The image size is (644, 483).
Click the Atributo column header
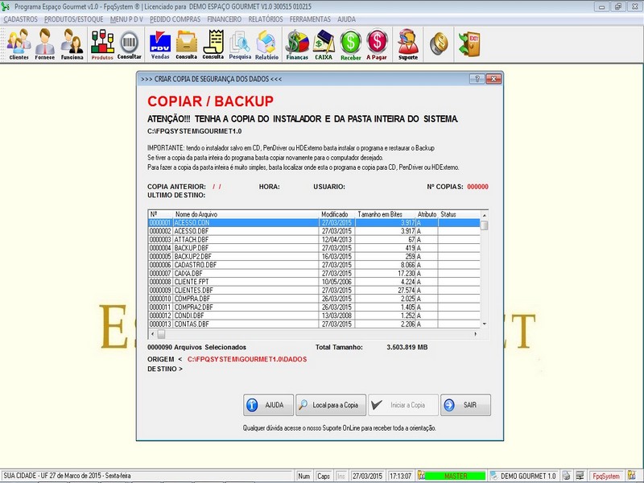coord(427,214)
